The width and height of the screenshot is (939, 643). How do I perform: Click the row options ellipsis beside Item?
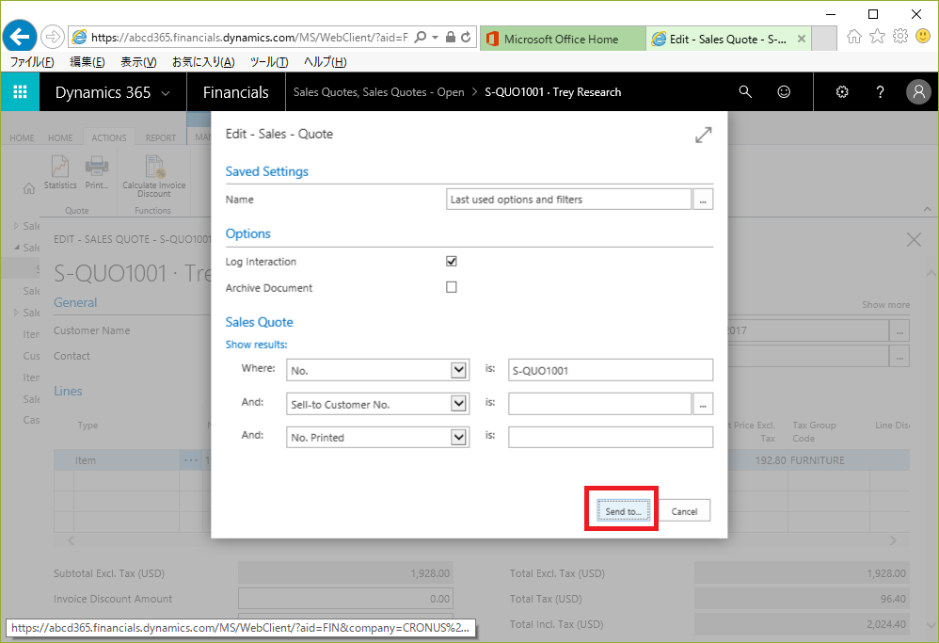[191, 460]
